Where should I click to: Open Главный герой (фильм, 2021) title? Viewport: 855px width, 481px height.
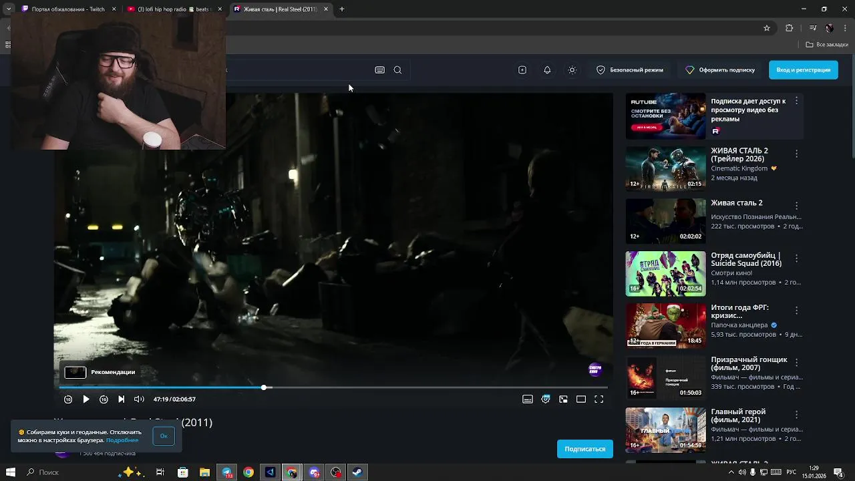pos(738,416)
